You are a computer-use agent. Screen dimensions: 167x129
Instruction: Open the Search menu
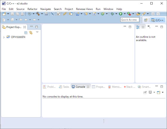tap(58, 9)
